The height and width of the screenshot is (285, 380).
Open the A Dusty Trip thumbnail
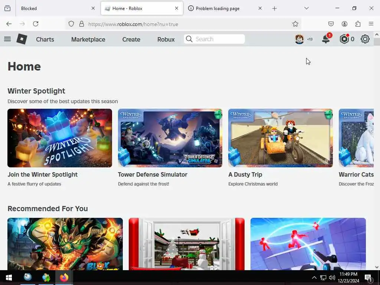(x=281, y=138)
